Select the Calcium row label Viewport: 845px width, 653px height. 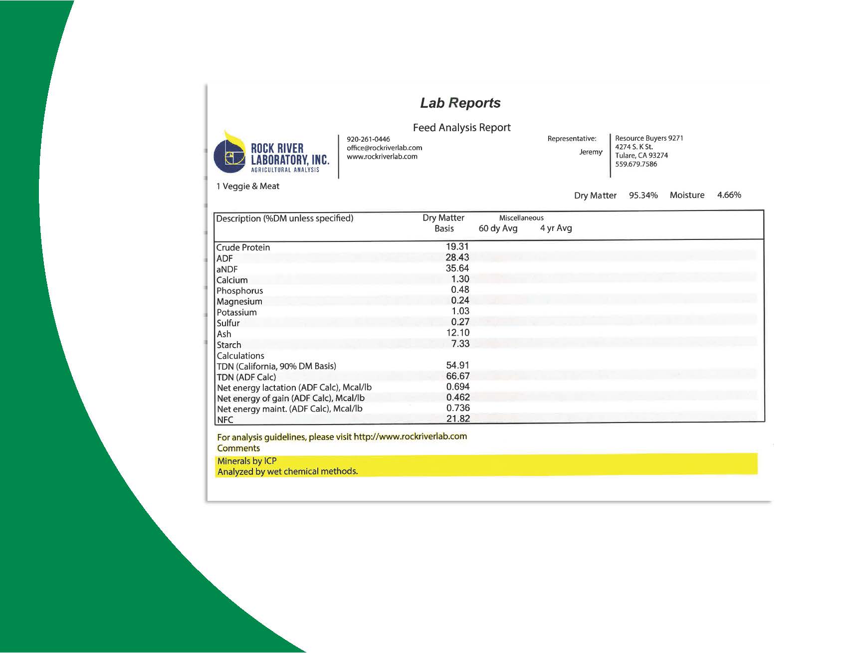[232, 280]
